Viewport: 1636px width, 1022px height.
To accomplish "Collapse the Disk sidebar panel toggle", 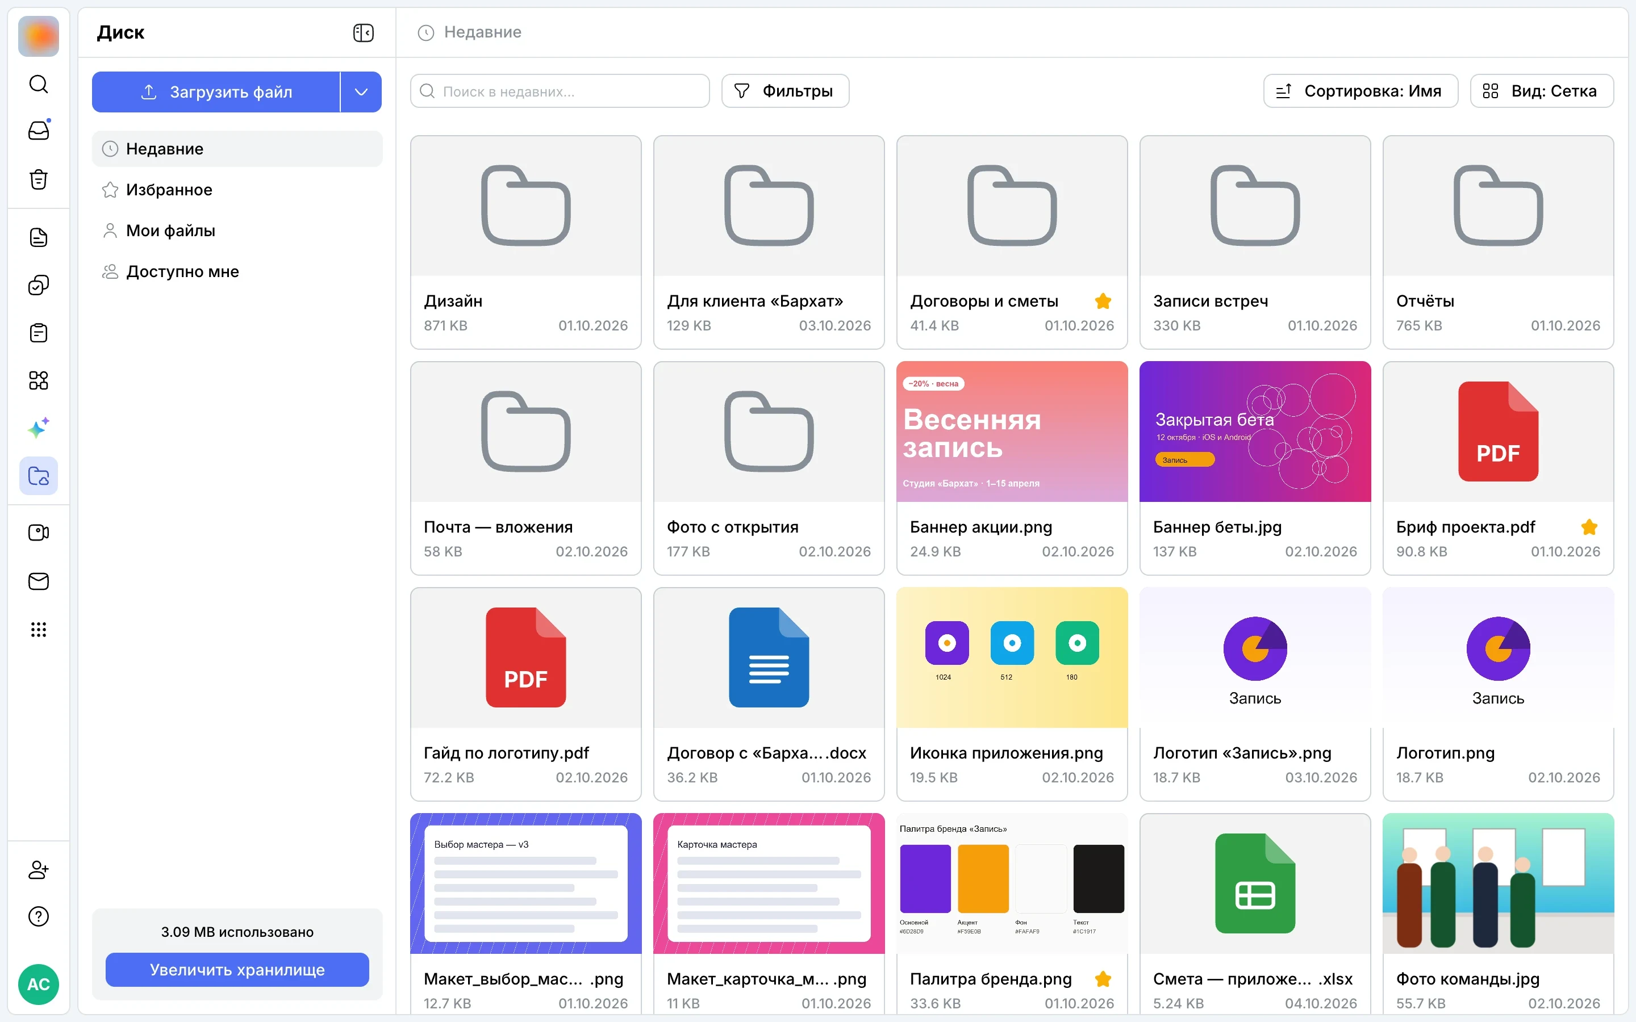I will tap(364, 32).
